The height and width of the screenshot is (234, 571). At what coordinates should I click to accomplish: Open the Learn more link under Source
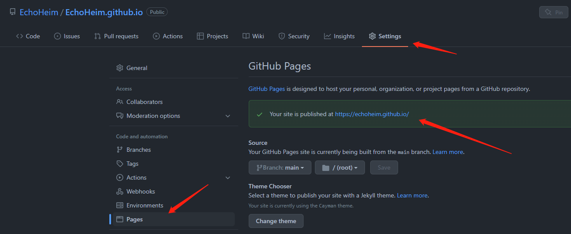coord(448,152)
